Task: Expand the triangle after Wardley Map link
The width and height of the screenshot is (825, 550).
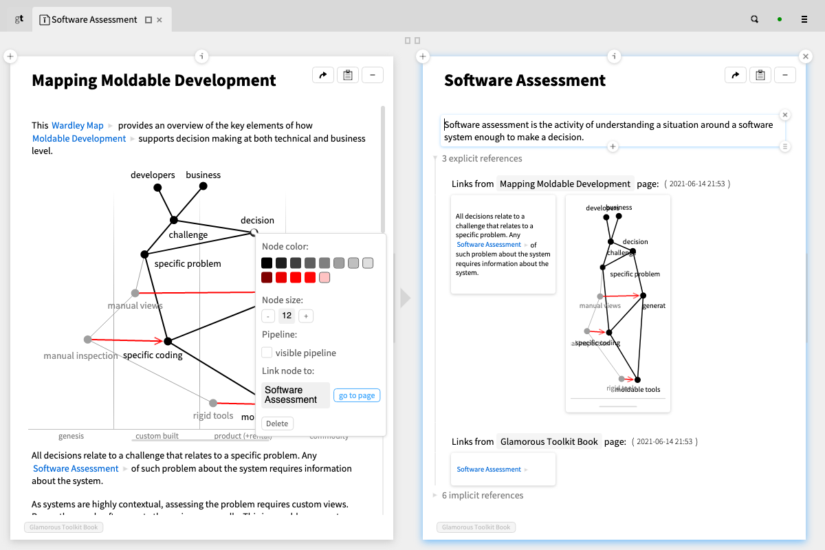Action: pyautogui.click(x=111, y=126)
